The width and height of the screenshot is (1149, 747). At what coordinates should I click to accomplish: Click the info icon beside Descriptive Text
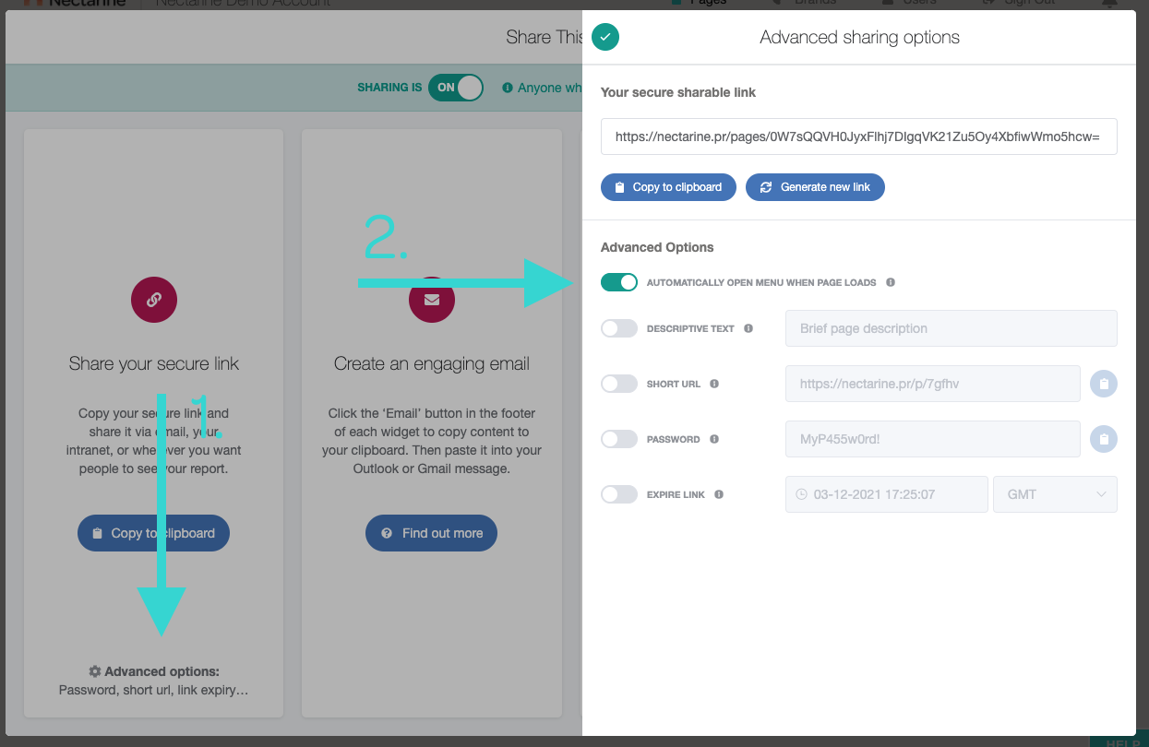tap(748, 328)
